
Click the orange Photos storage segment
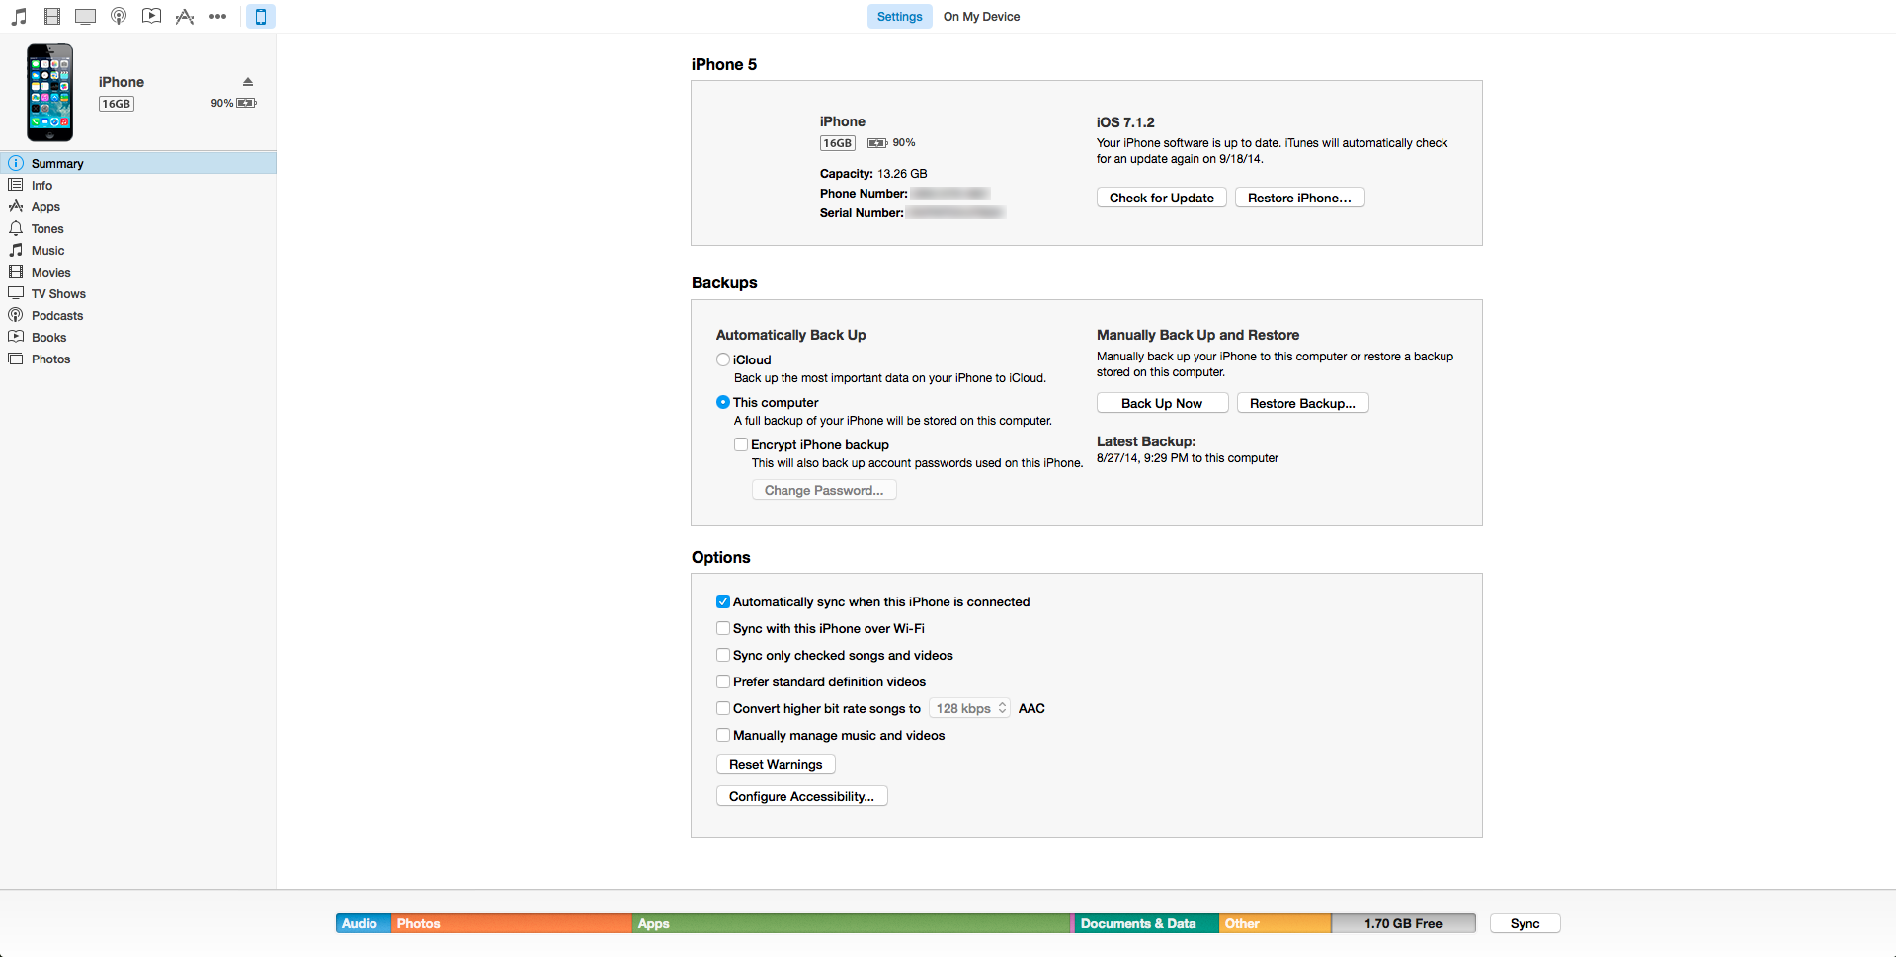click(x=512, y=923)
